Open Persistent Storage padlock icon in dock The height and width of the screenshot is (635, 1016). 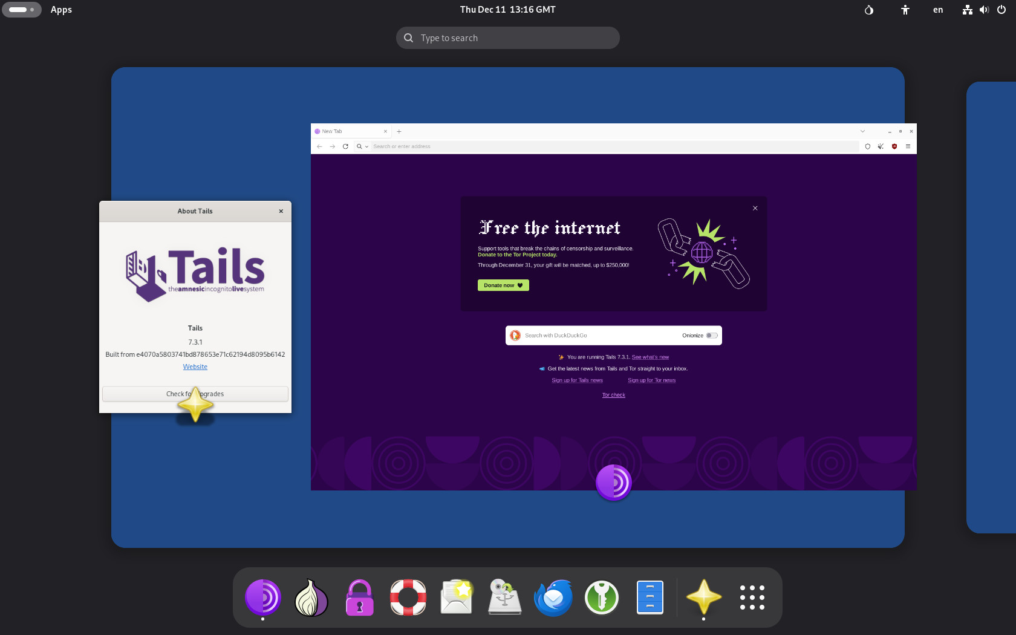359,597
